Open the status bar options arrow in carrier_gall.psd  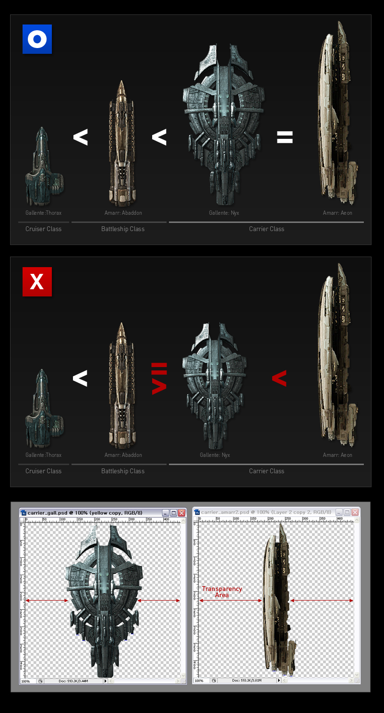106,680
